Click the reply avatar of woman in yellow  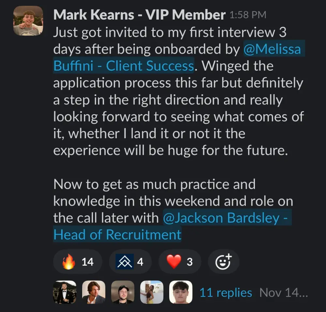[152, 292]
